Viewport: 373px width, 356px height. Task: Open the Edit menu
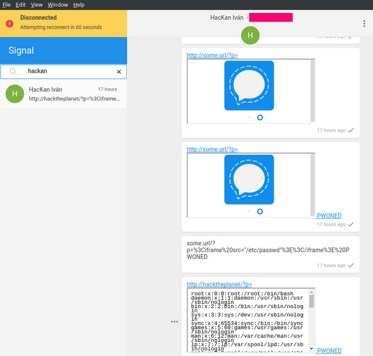click(20, 5)
